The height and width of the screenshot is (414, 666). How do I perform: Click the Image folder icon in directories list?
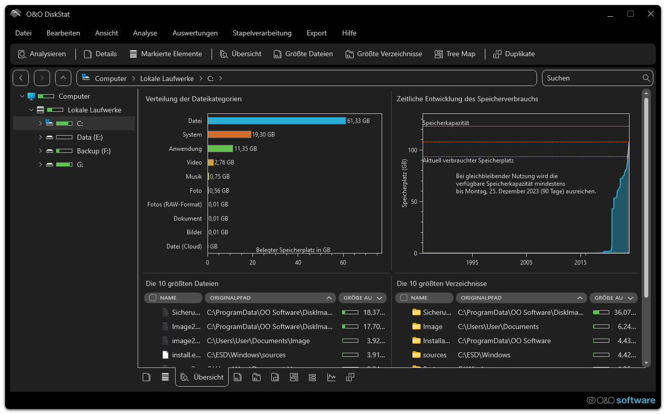417,326
